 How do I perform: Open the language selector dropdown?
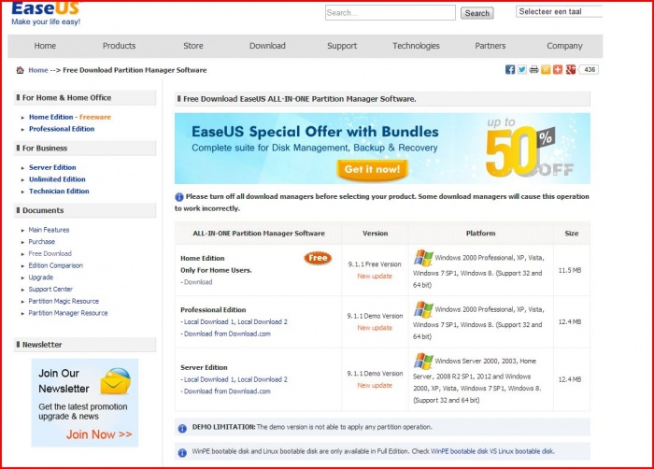coord(559,12)
